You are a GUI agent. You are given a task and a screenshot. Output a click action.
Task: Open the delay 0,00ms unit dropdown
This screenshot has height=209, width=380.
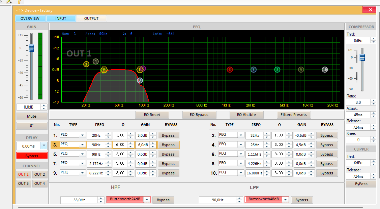(44, 146)
